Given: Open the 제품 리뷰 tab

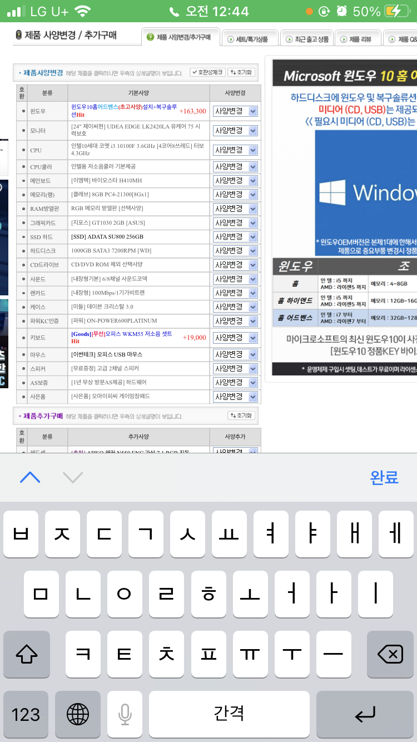Looking at the screenshot, I should pos(358,39).
